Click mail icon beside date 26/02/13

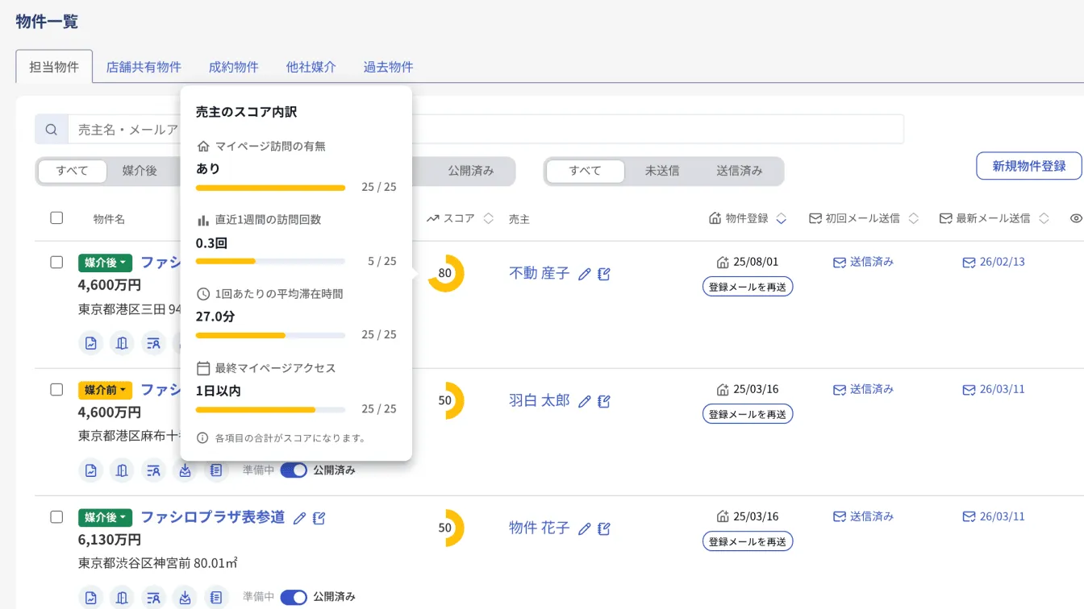click(969, 262)
